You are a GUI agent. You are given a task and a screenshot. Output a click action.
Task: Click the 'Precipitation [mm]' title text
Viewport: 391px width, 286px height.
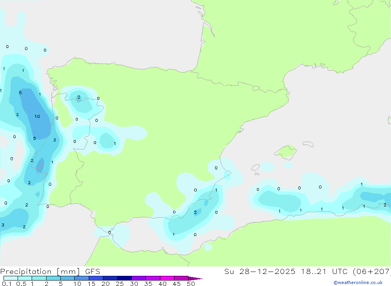click(x=40, y=272)
